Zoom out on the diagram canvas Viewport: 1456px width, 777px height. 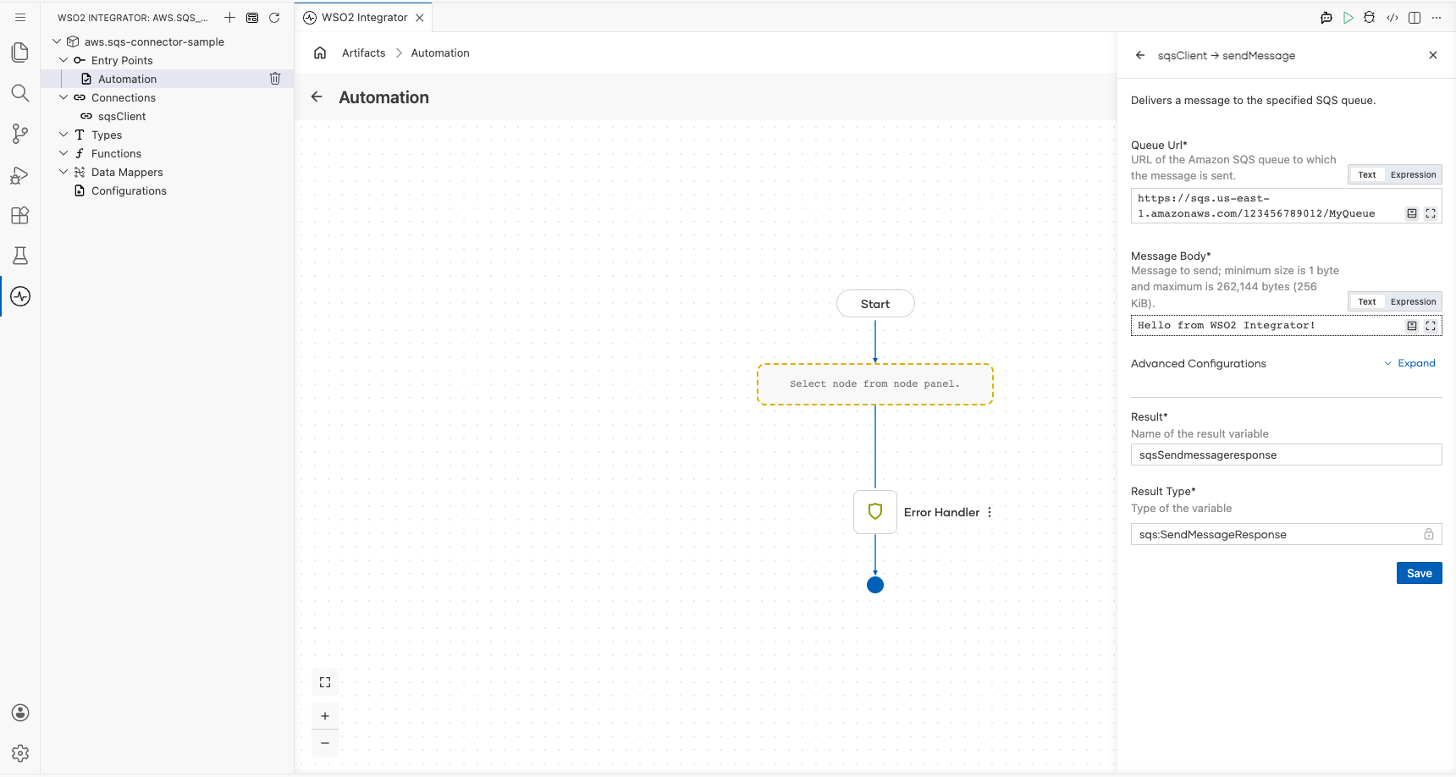tap(325, 743)
